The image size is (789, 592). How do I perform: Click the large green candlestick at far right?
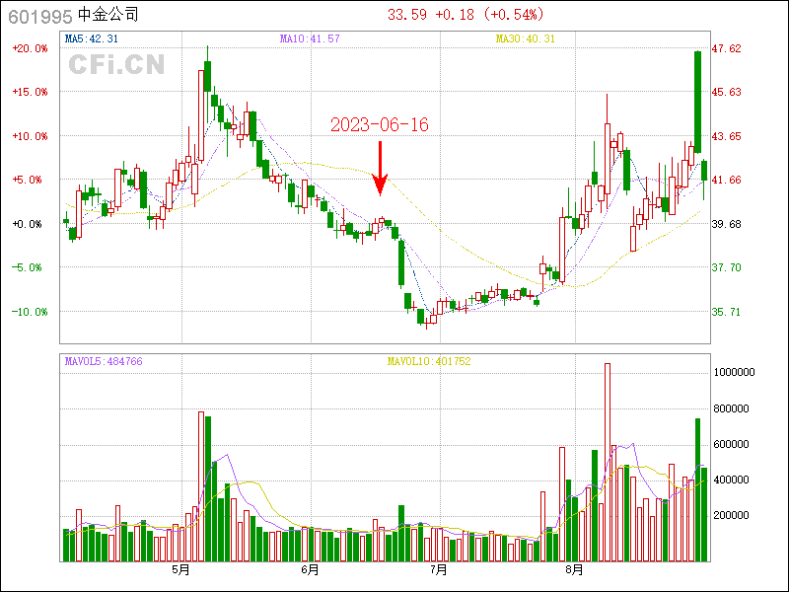point(697,101)
